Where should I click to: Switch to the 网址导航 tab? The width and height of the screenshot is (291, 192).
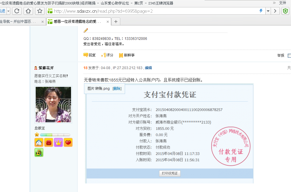pyautogui.click(x=20, y=22)
